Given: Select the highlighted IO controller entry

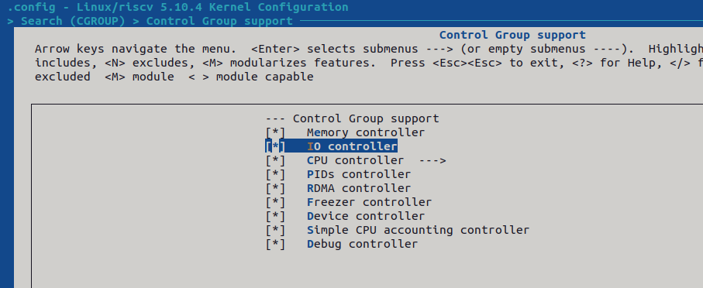Looking at the screenshot, I should click(x=352, y=146).
